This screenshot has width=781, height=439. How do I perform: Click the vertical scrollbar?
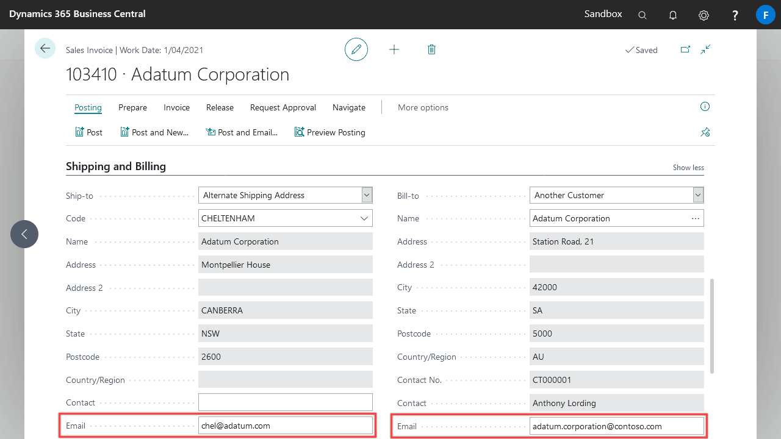712,326
